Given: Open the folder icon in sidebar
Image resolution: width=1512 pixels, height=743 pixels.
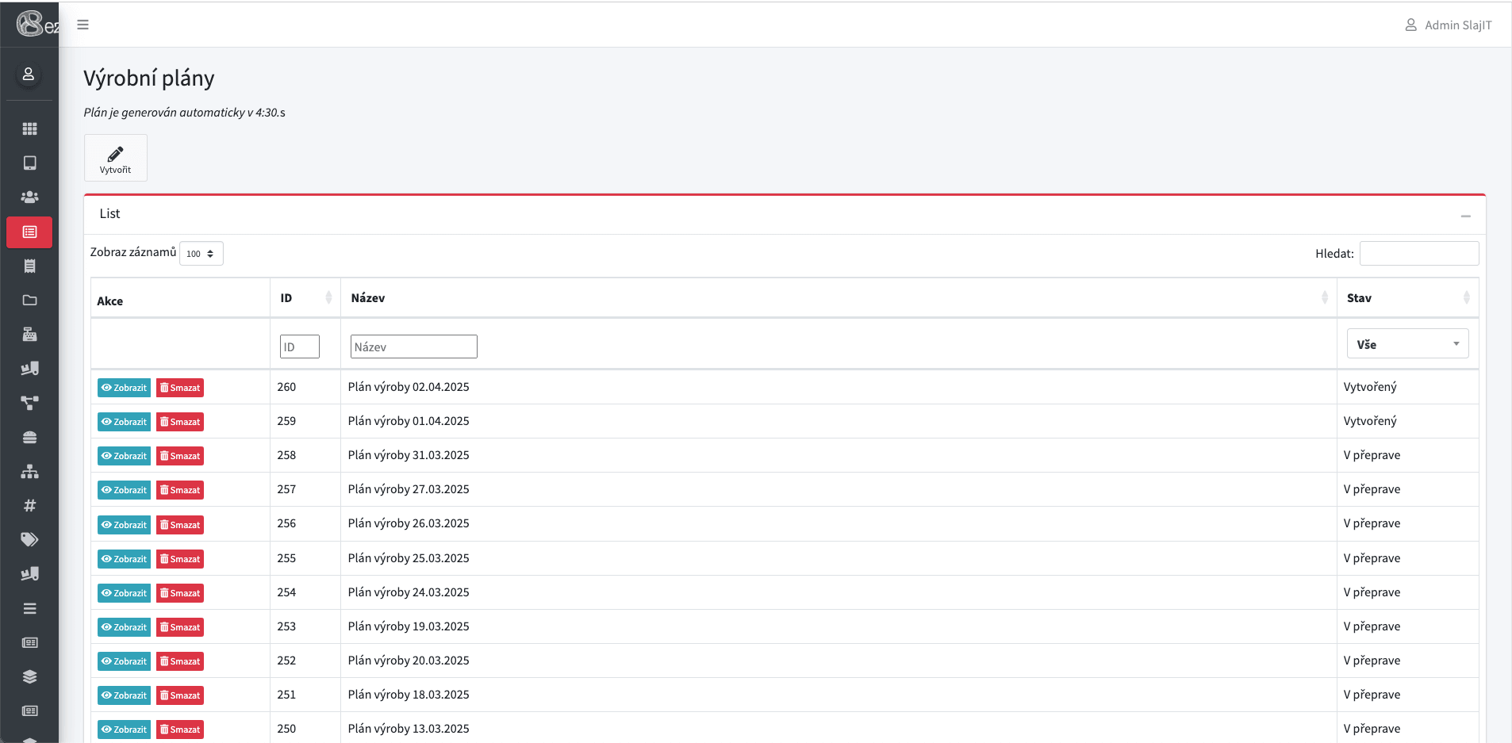Looking at the screenshot, I should (29, 300).
